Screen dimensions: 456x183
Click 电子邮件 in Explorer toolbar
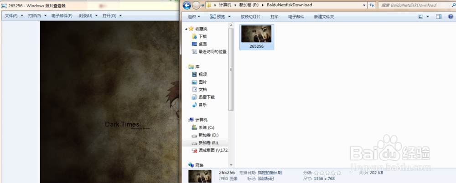[296, 17]
